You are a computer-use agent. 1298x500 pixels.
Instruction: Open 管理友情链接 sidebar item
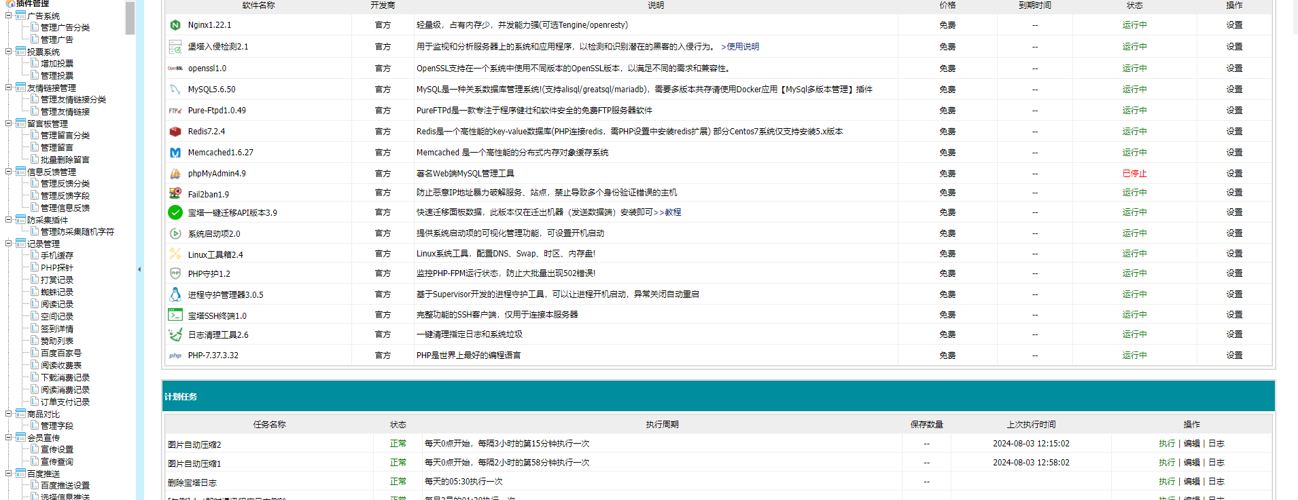point(65,112)
